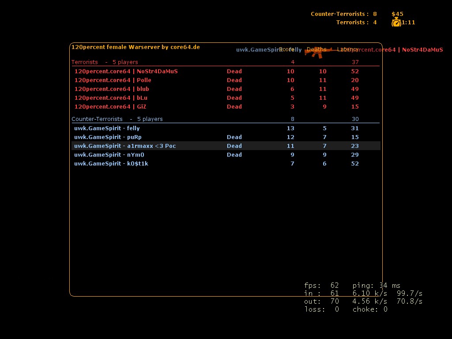Select terrorist player bLu row
The width and height of the screenshot is (452, 339).
pos(111,98)
